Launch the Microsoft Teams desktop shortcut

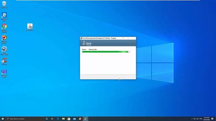click(x=4, y=73)
